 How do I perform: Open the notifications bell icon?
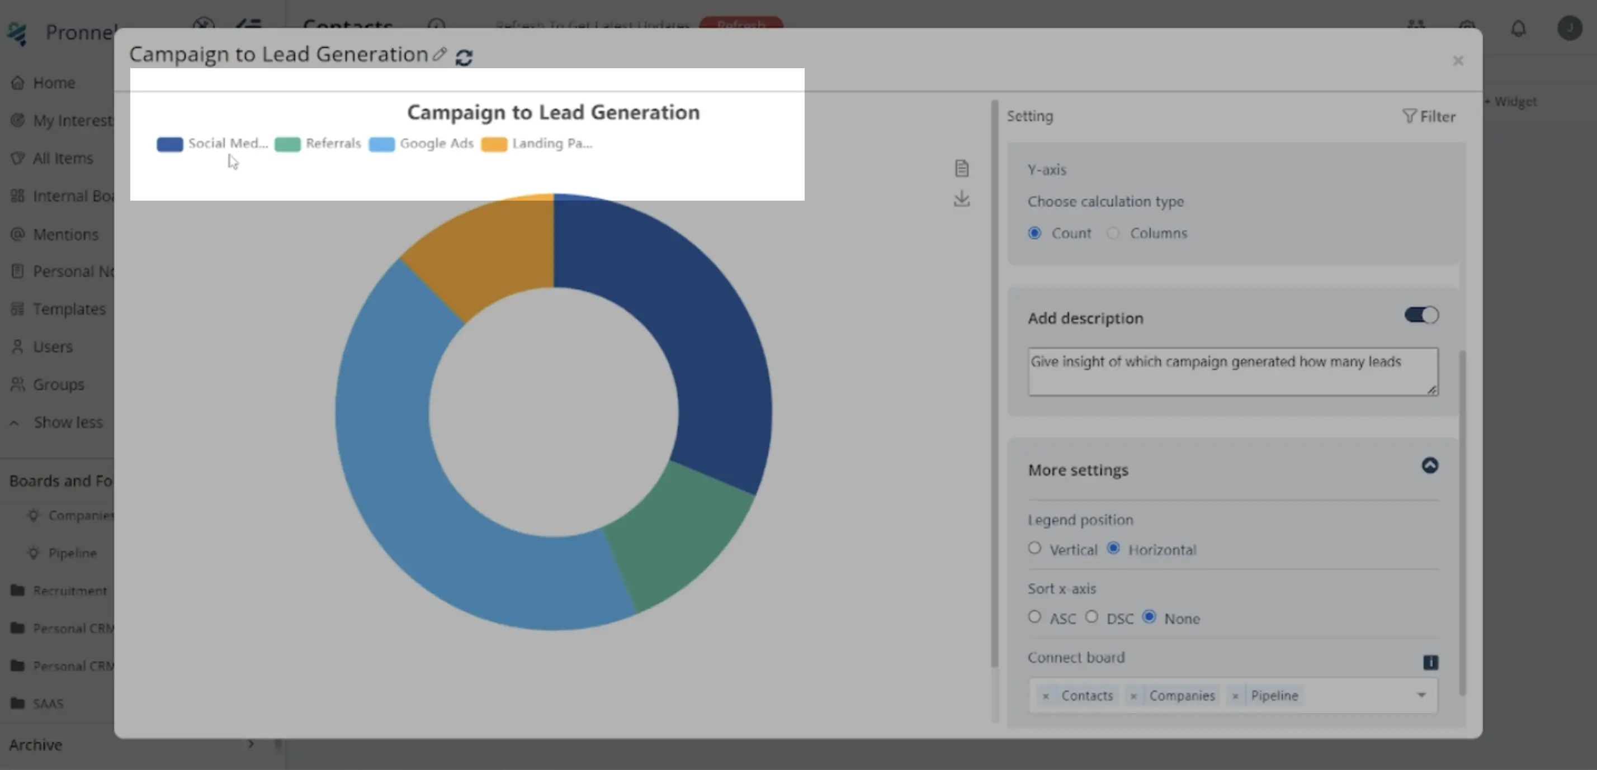pyautogui.click(x=1518, y=28)
